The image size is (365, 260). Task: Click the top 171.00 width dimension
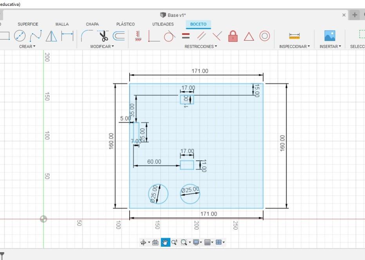tap(200, 71)
